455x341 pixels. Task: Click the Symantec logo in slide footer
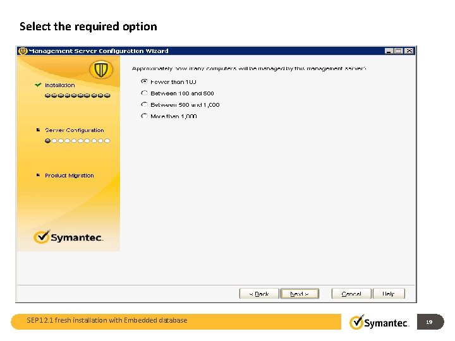coord(379,322)
